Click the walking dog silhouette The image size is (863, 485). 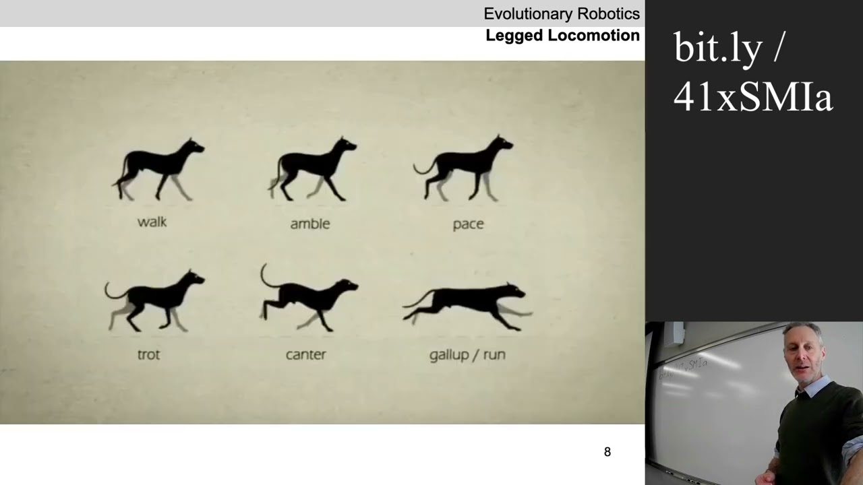click(158, 170)
